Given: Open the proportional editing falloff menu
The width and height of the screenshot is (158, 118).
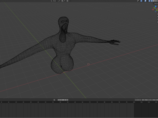Looking at the screenshot, I should click(x=70, y=1).
